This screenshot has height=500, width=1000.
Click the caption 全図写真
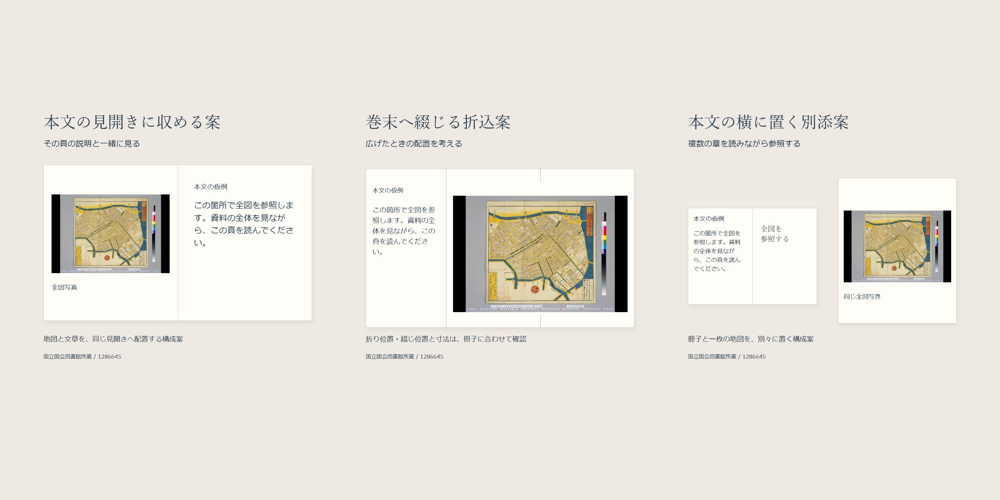coord(64,287)
